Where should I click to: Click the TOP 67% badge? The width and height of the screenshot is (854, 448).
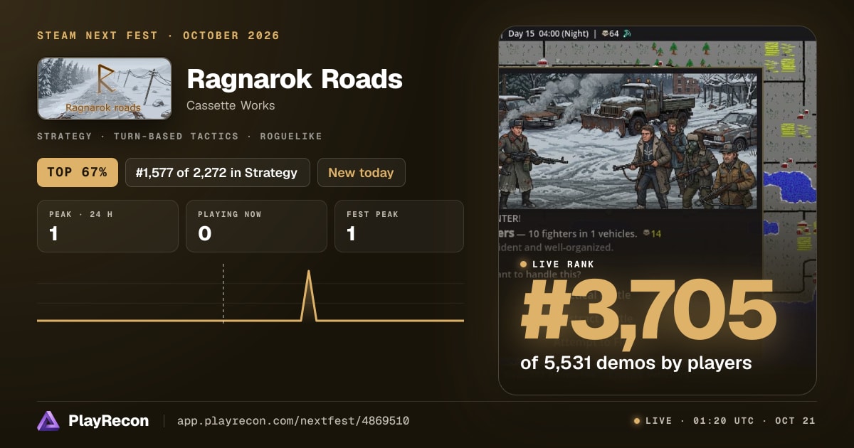click(78, 172)
